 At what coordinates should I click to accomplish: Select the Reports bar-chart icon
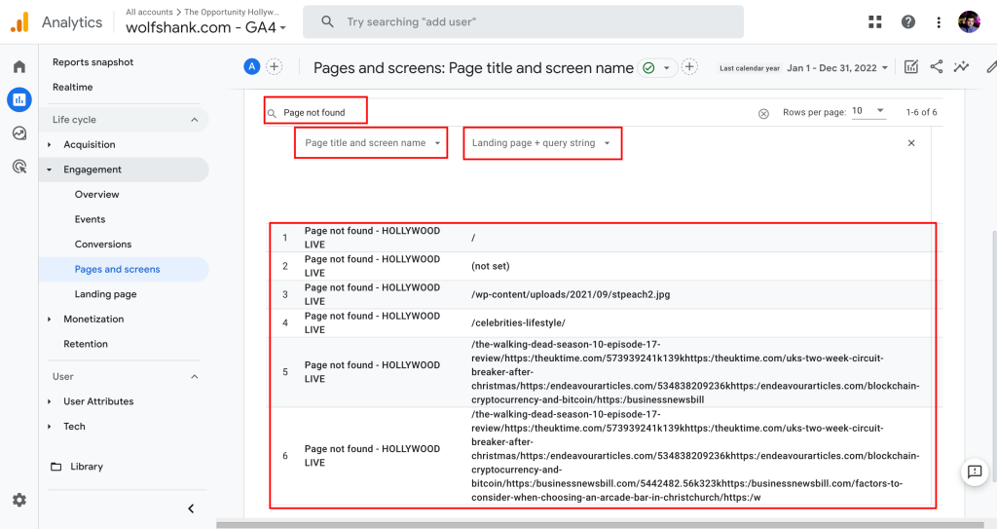19,99
